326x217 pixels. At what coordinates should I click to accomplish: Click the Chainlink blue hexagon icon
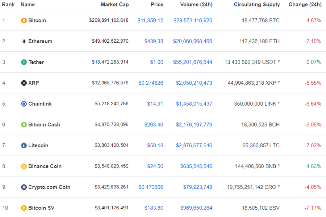(24, 104)
